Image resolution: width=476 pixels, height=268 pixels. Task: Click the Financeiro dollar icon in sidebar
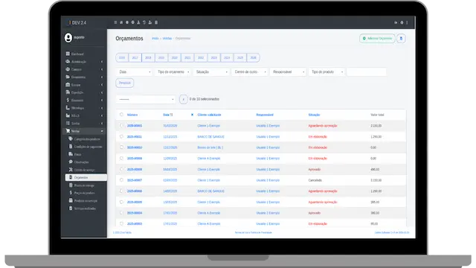68,100
